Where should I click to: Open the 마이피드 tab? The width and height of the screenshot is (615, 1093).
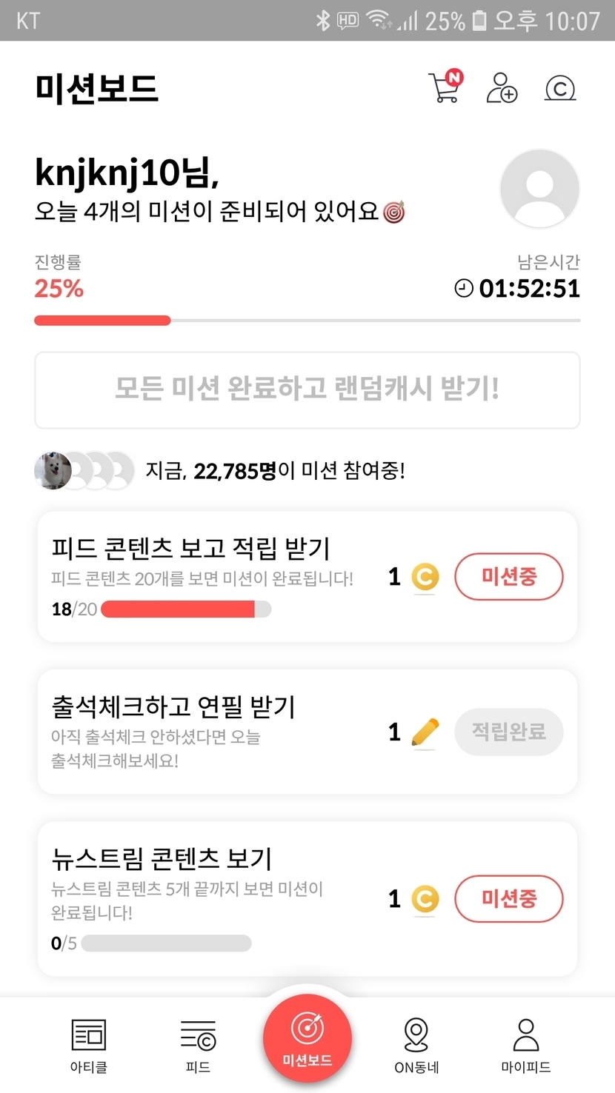pos(525,1045)
